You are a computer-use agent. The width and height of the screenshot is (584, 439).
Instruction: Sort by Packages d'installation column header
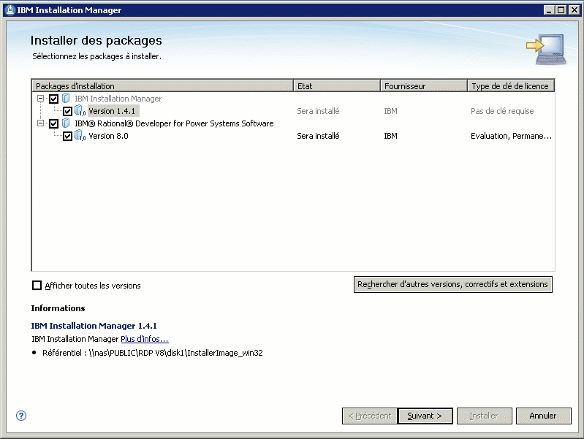[162, 86]
